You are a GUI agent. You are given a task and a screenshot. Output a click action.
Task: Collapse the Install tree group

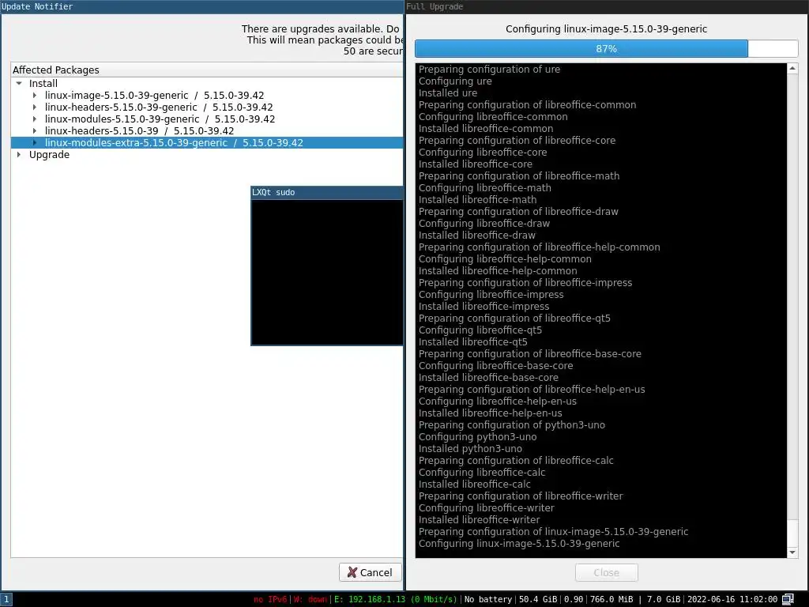[19, 83]
